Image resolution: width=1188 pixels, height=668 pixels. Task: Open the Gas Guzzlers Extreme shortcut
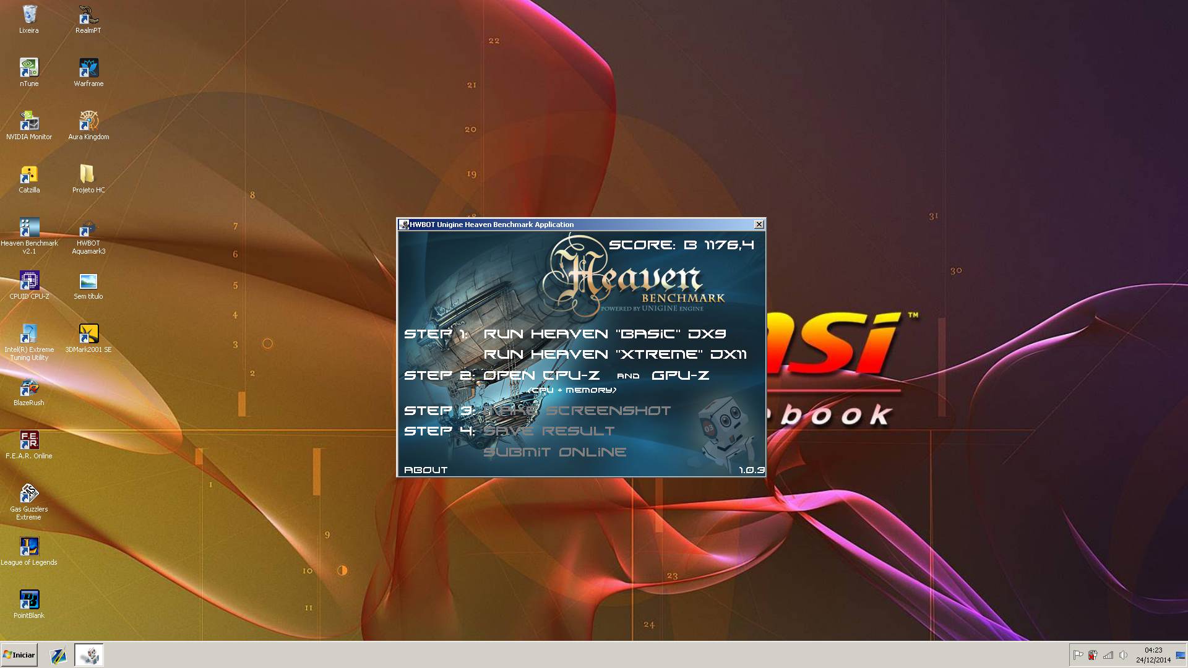click(29, 502)
